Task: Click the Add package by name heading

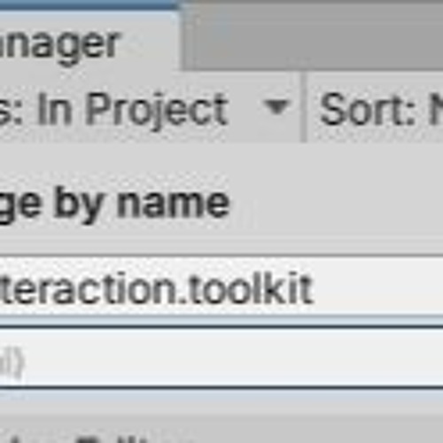Action: [113, 203]
